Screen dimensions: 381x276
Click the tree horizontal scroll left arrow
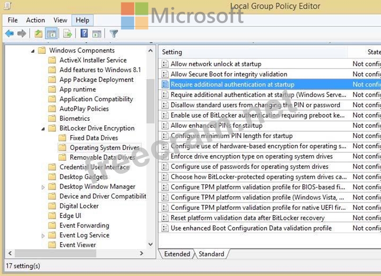coord(10,253)
